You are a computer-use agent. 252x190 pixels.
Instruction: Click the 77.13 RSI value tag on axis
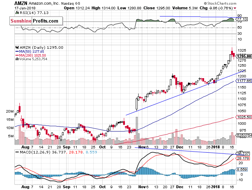point(242,19)
